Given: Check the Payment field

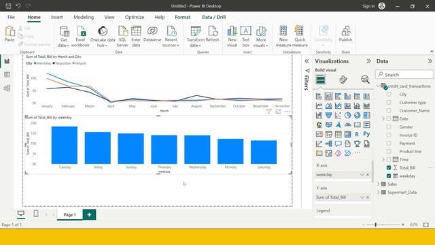Looking at the screenshot, I should click(x=389, y=143).
